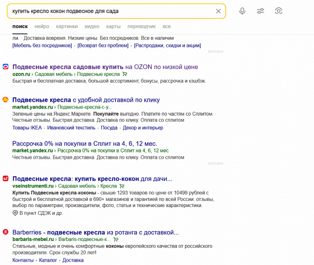Select the поиск tab

(x=20, y=26)
